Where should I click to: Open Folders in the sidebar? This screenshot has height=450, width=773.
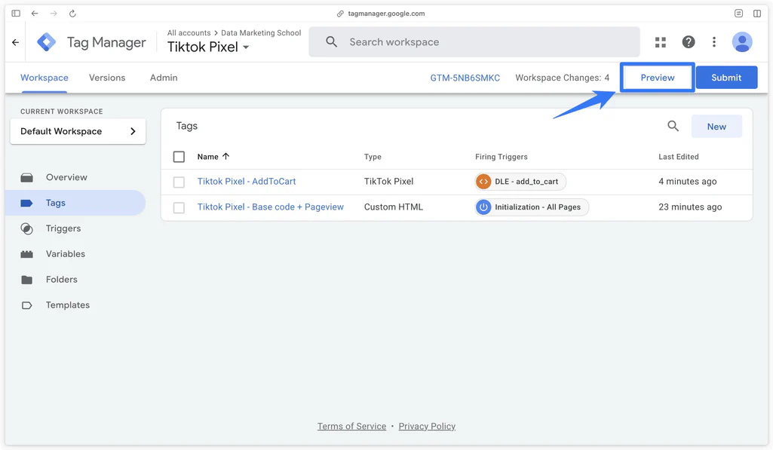pos(62,280)
